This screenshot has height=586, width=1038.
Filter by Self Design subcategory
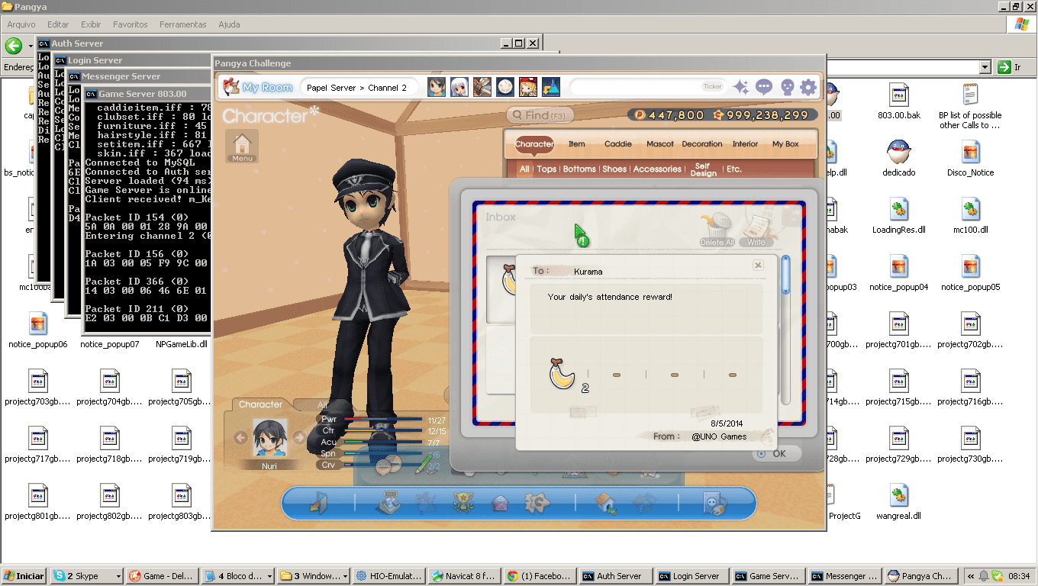click(x=703, y=169)
